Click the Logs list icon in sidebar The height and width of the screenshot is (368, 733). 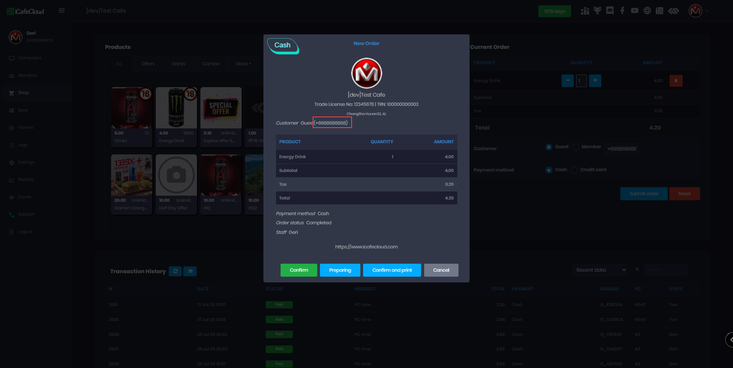11,145
